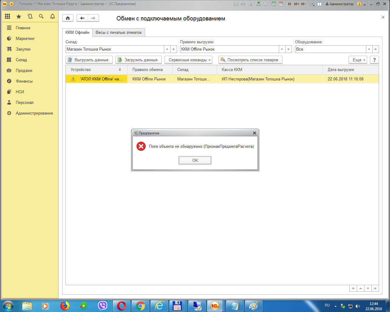The height and width of the screenshot is (312, 390).
Task: Navigate forward with the right arrow
Action: click(93, 18)
